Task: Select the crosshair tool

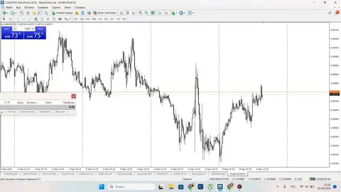Action: click(x=10, y=19)
